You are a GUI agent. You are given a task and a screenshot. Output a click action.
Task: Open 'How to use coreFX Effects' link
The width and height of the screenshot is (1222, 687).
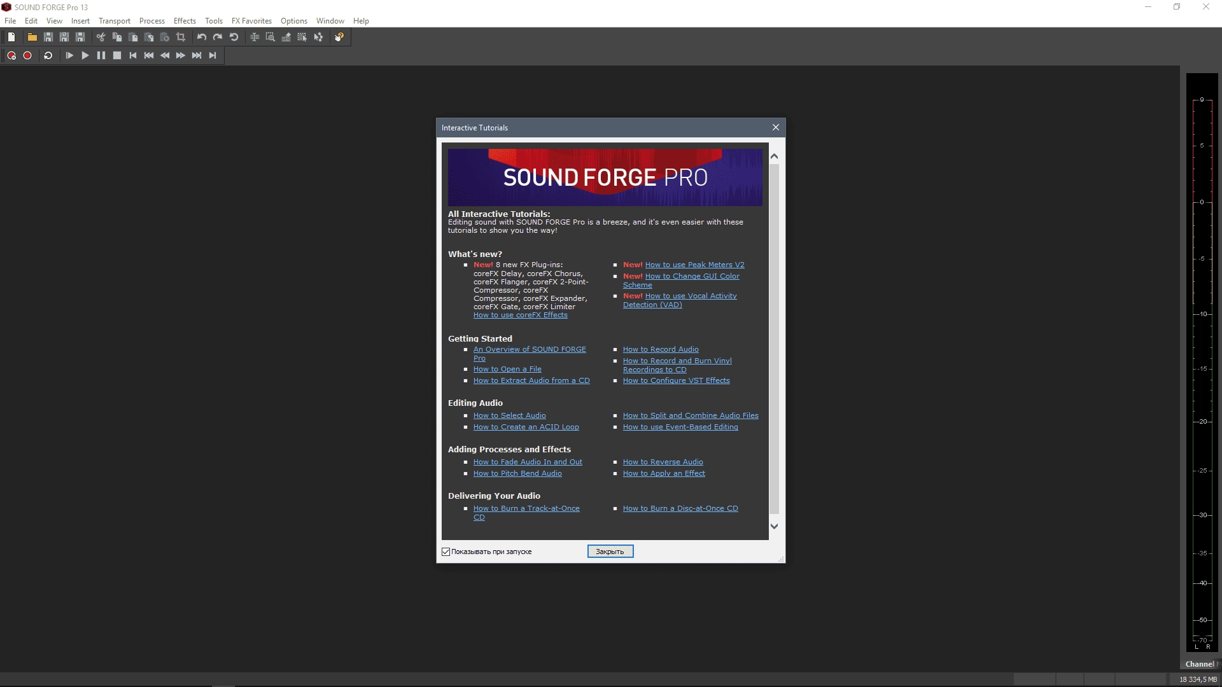tap(521, 315)
